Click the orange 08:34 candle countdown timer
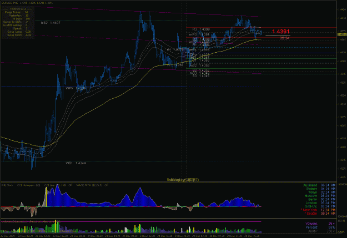This screenshot has height=238, width=347. tap(284, 38)
